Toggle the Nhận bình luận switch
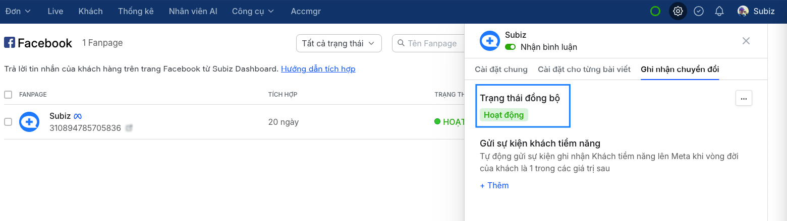Viewport: 787px width, 221px height. (511, 47)
